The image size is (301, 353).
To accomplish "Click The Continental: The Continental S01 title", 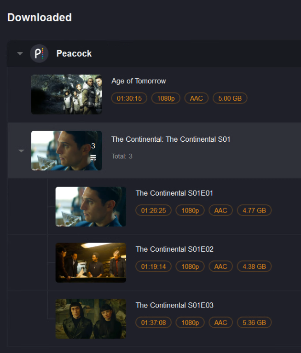I will 171,139.
